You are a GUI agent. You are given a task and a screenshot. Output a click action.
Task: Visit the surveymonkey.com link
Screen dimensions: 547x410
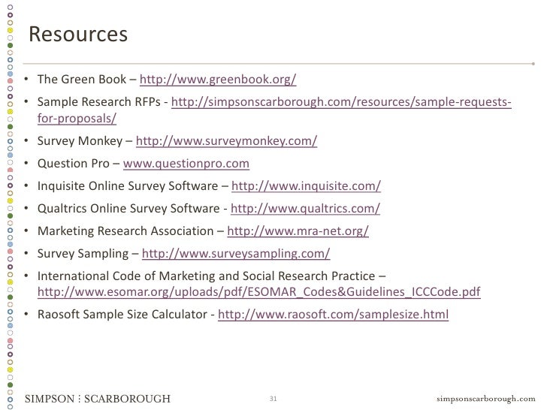click(x=226, y=141)
